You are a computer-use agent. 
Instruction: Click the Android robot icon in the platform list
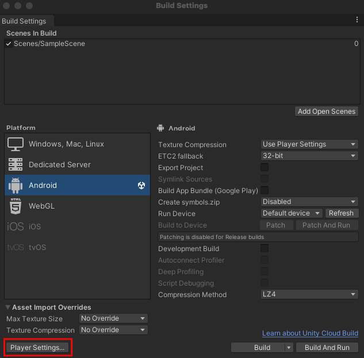(16, 186)
